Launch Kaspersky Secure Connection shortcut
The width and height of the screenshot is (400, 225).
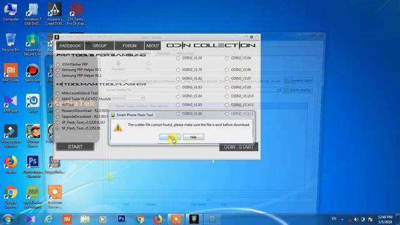pos(32,45)
